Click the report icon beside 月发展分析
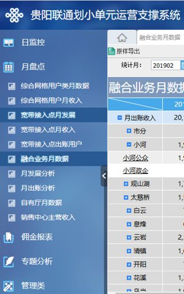The width and height of the screenshot is (184, 294). pyautogui.click(x=12, y=174)
